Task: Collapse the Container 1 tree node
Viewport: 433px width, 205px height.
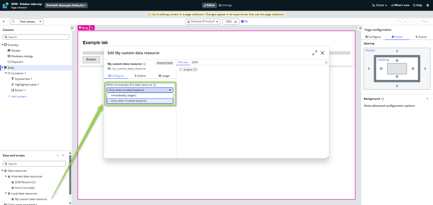Action: pos(6,73)
